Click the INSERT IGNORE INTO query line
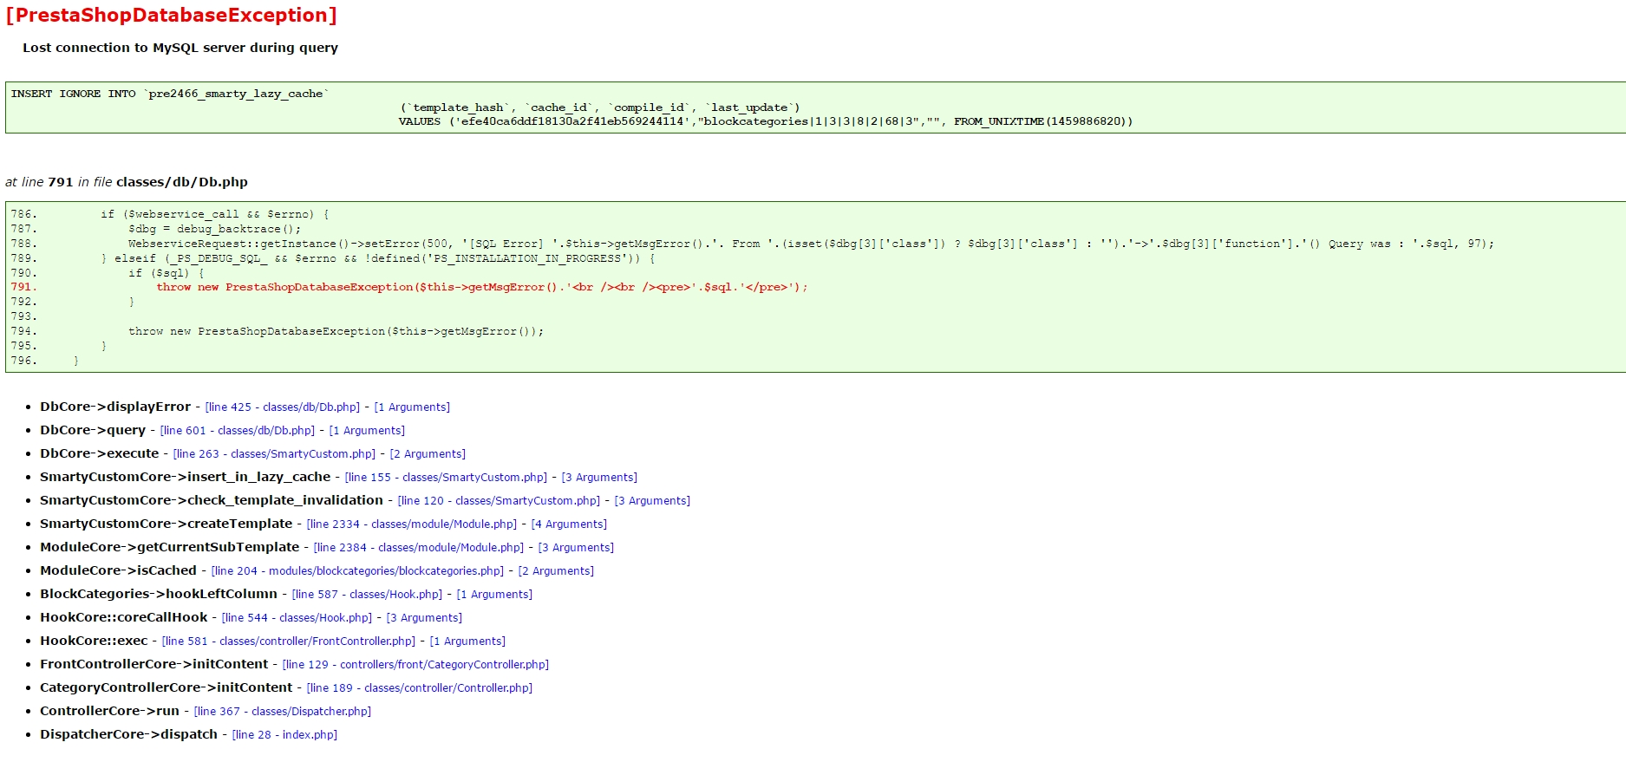This screenshot has width=1626, height=775. (170, 94)
